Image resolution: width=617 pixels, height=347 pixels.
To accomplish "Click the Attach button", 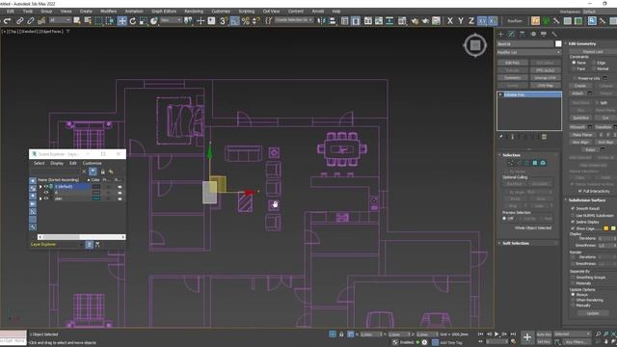I will (577, 93).
